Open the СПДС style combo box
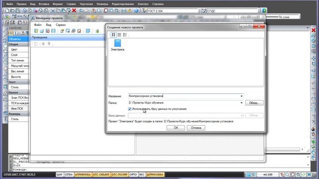The height and width of the screenshot is (179, 319). click(x=232, y=11)
